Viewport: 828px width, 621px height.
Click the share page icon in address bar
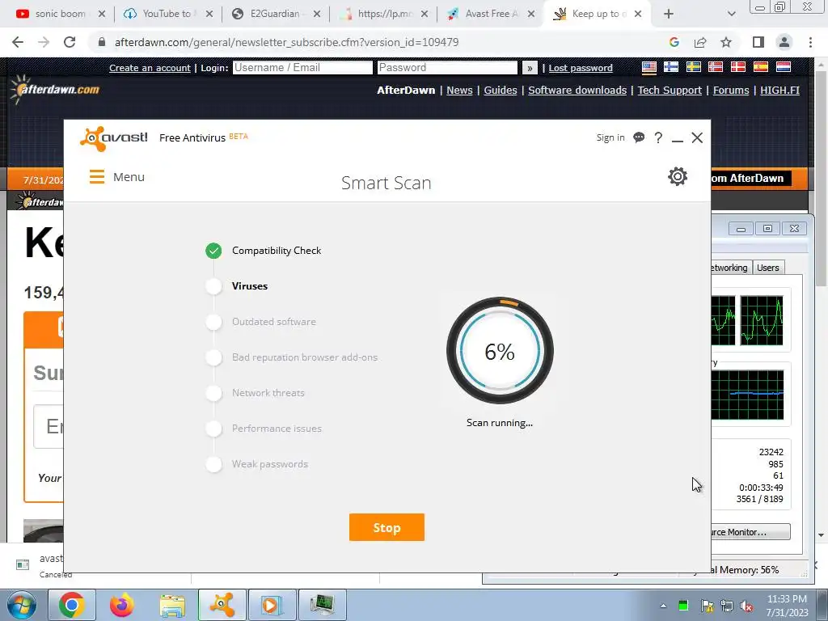(700, 42)
